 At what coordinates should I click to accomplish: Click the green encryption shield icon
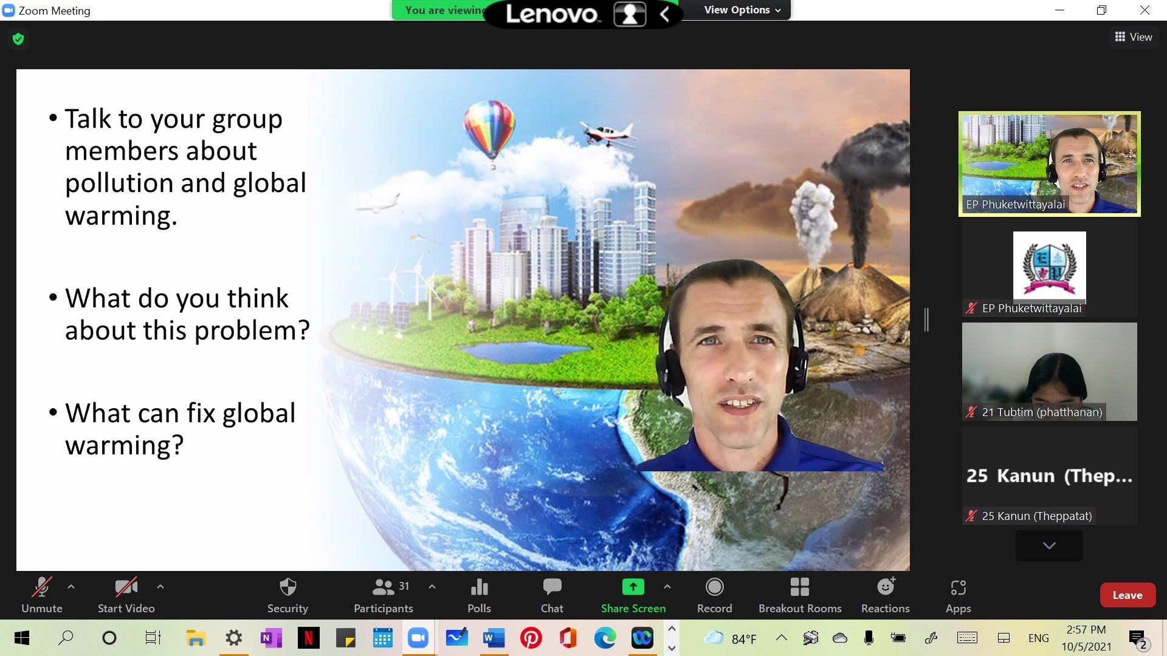click(x=18, y=39)
